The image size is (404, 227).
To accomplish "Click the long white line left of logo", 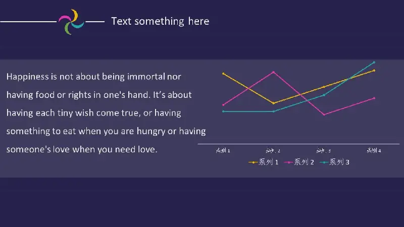I will pos(28,22).
